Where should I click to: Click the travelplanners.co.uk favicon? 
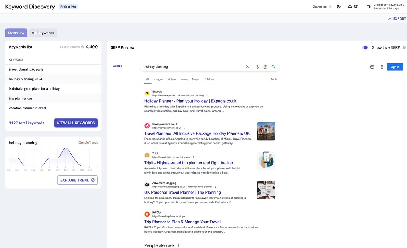[x=147, y=126]
